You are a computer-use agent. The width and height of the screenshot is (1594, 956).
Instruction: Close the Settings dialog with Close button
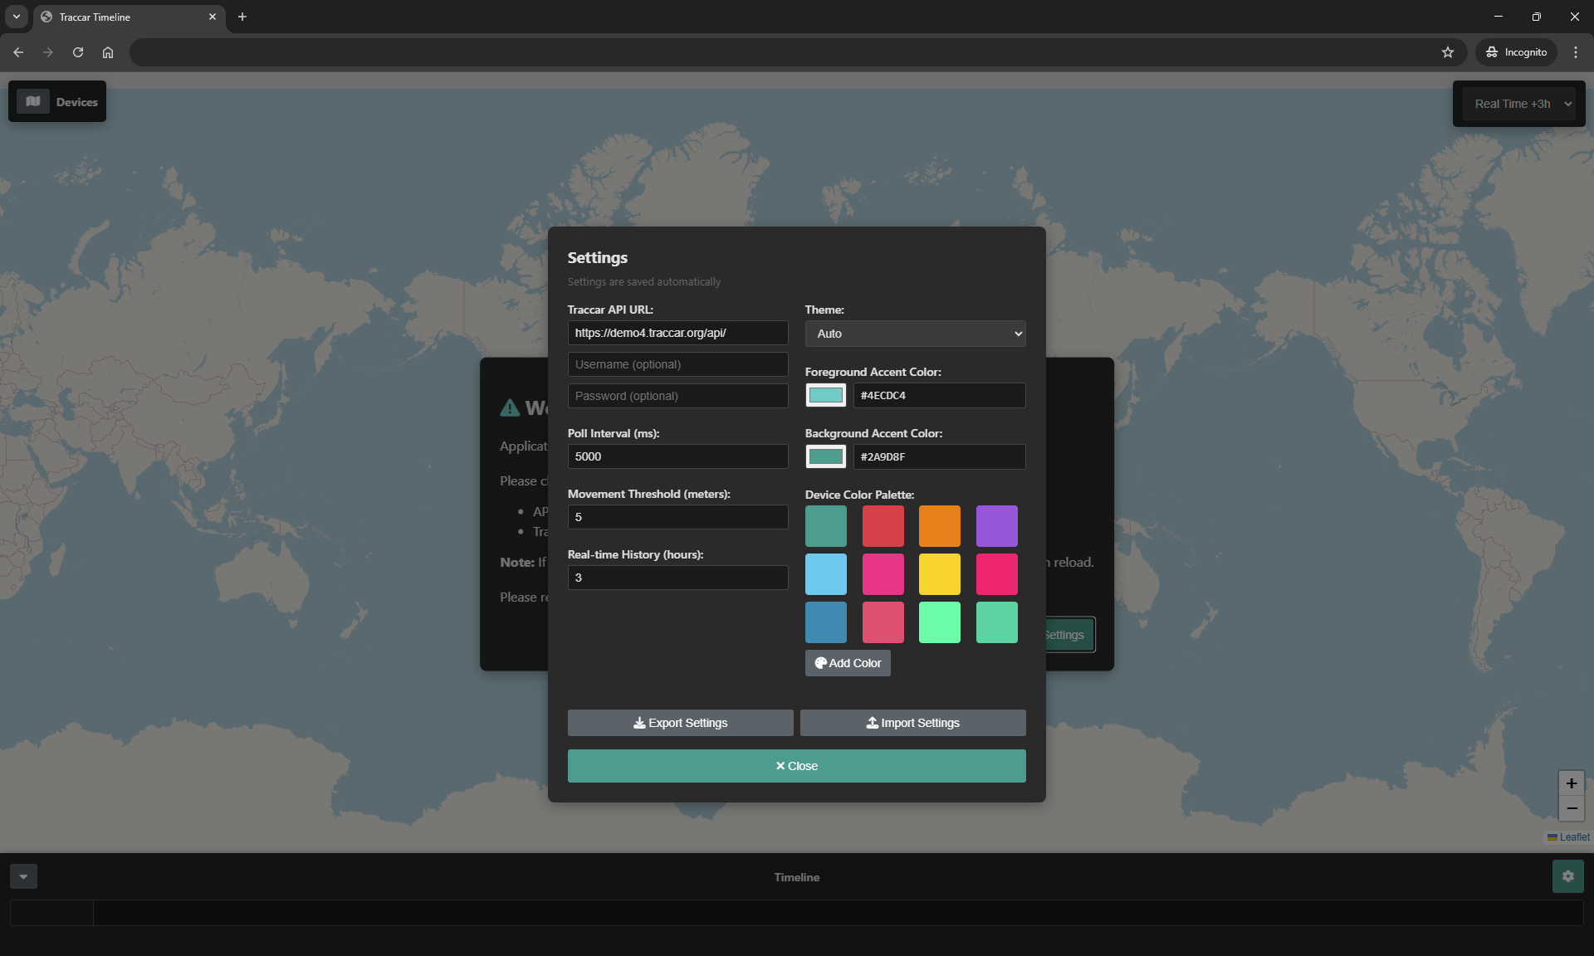(x=796, y=766)
